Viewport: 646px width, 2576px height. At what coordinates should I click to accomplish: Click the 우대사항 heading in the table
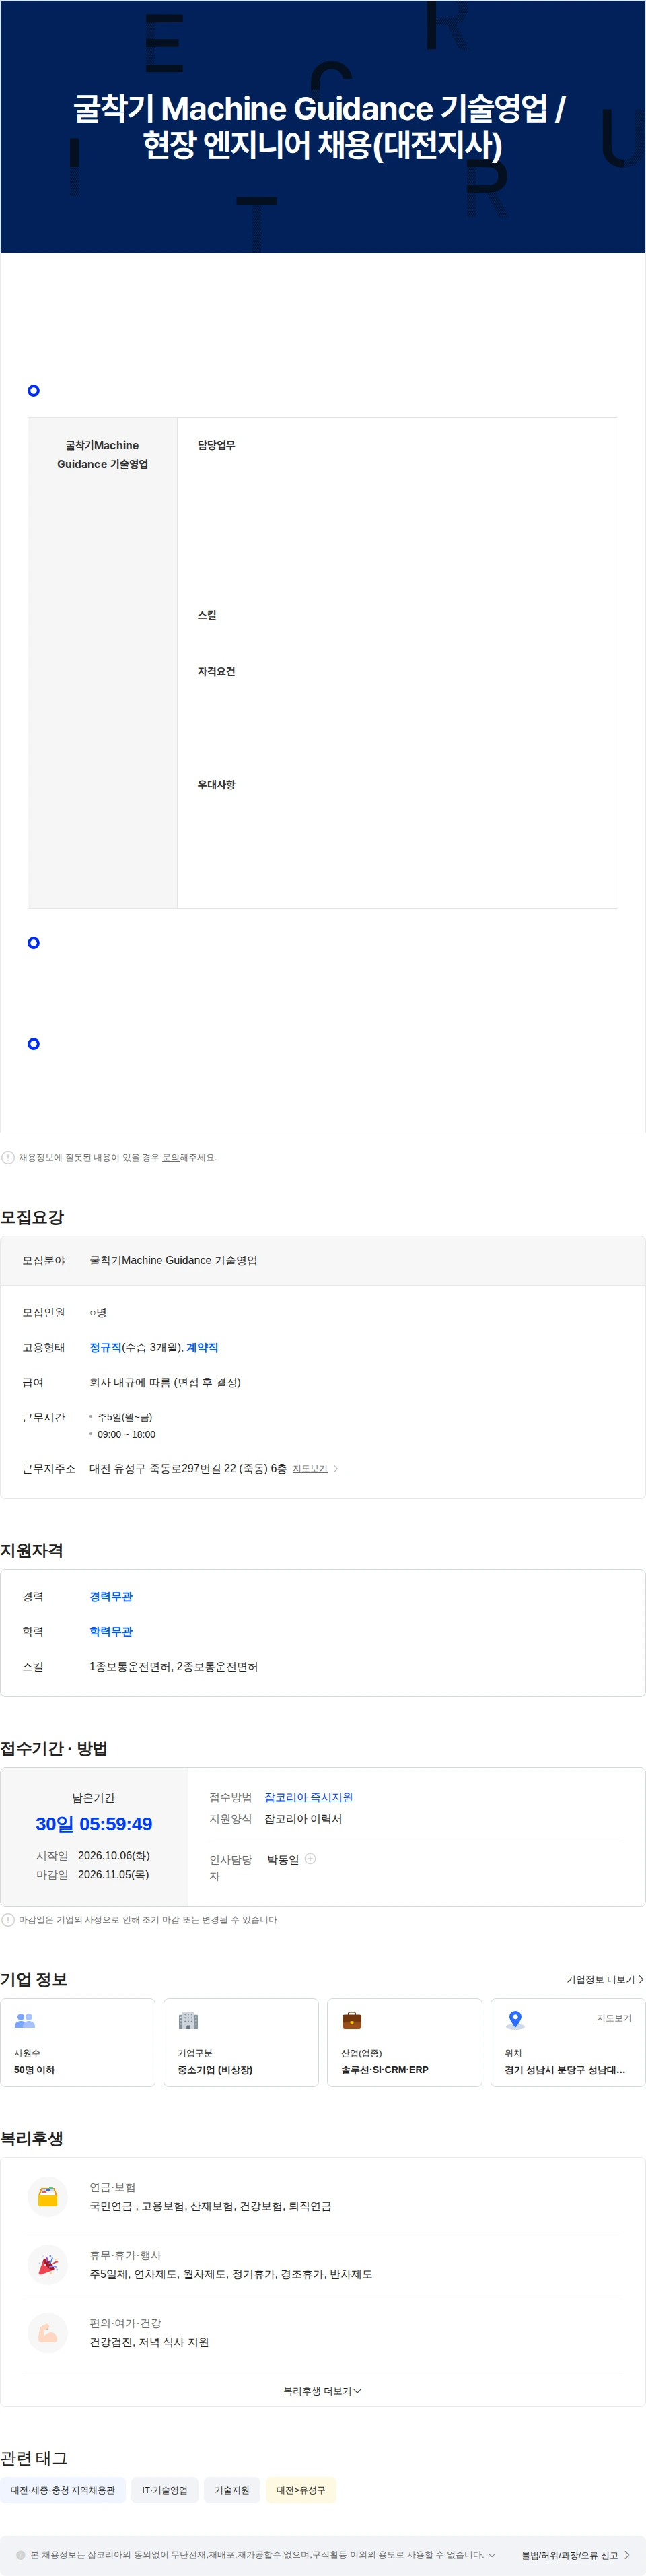(x=215, y=784)
